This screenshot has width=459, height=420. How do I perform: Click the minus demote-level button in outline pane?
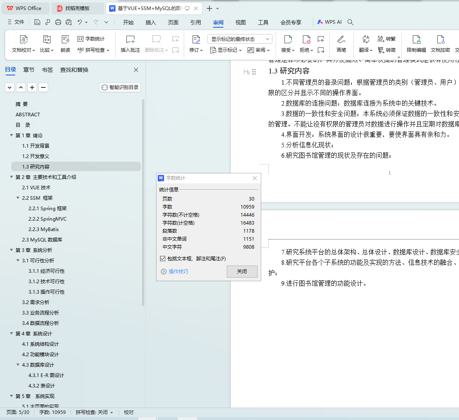43,87
